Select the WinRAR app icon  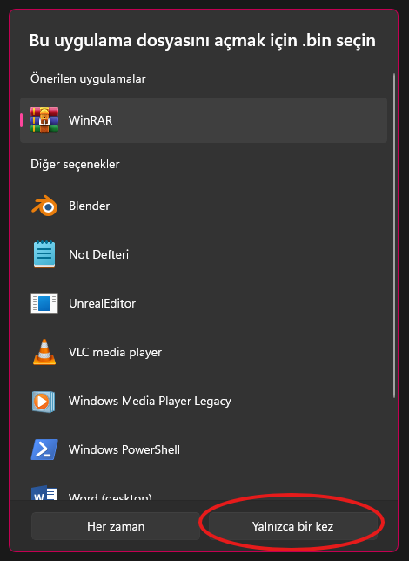click(x=44, y=120)
